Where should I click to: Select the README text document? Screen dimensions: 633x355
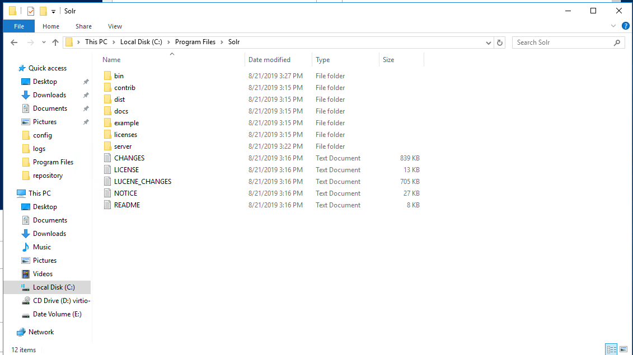click(127, 205)
